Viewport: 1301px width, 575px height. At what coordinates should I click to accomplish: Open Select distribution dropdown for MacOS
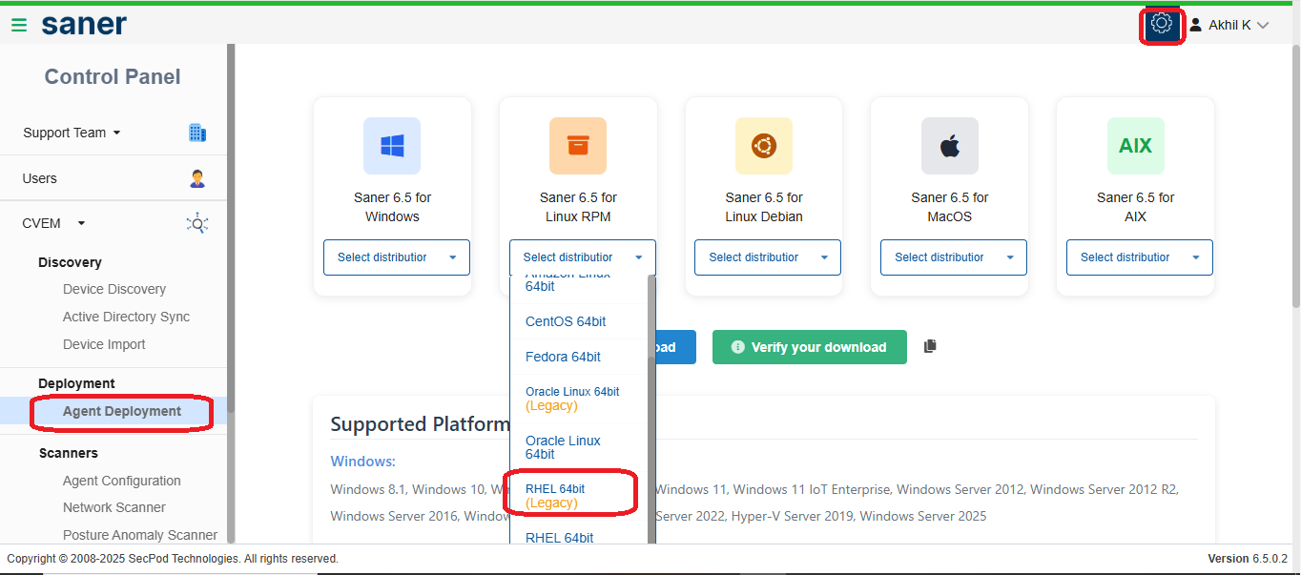tap(954, 257)
